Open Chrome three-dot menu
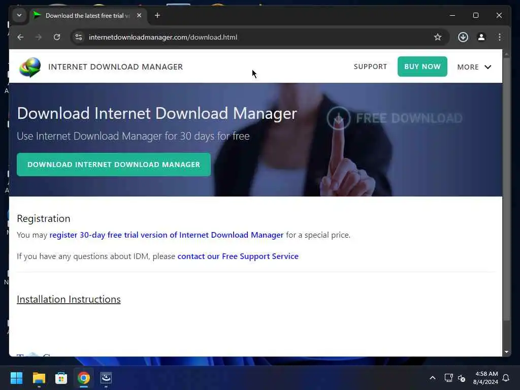 500,37
